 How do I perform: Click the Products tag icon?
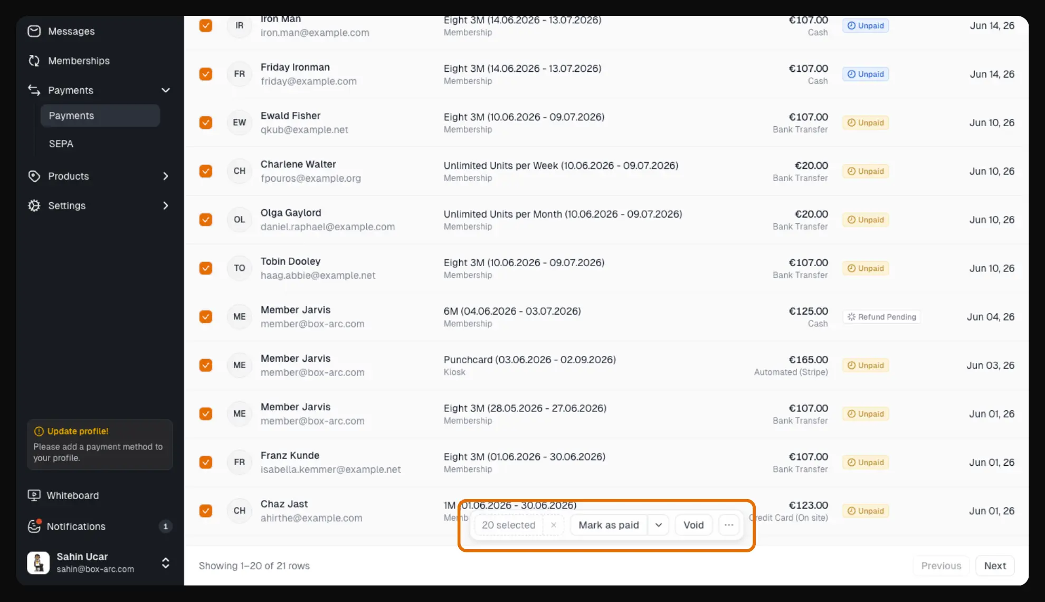(34, 176)
